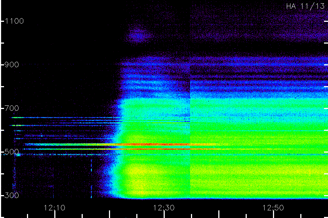Click the 12:30 time axis label
The image size is (328, 218).
pos(164,208)
